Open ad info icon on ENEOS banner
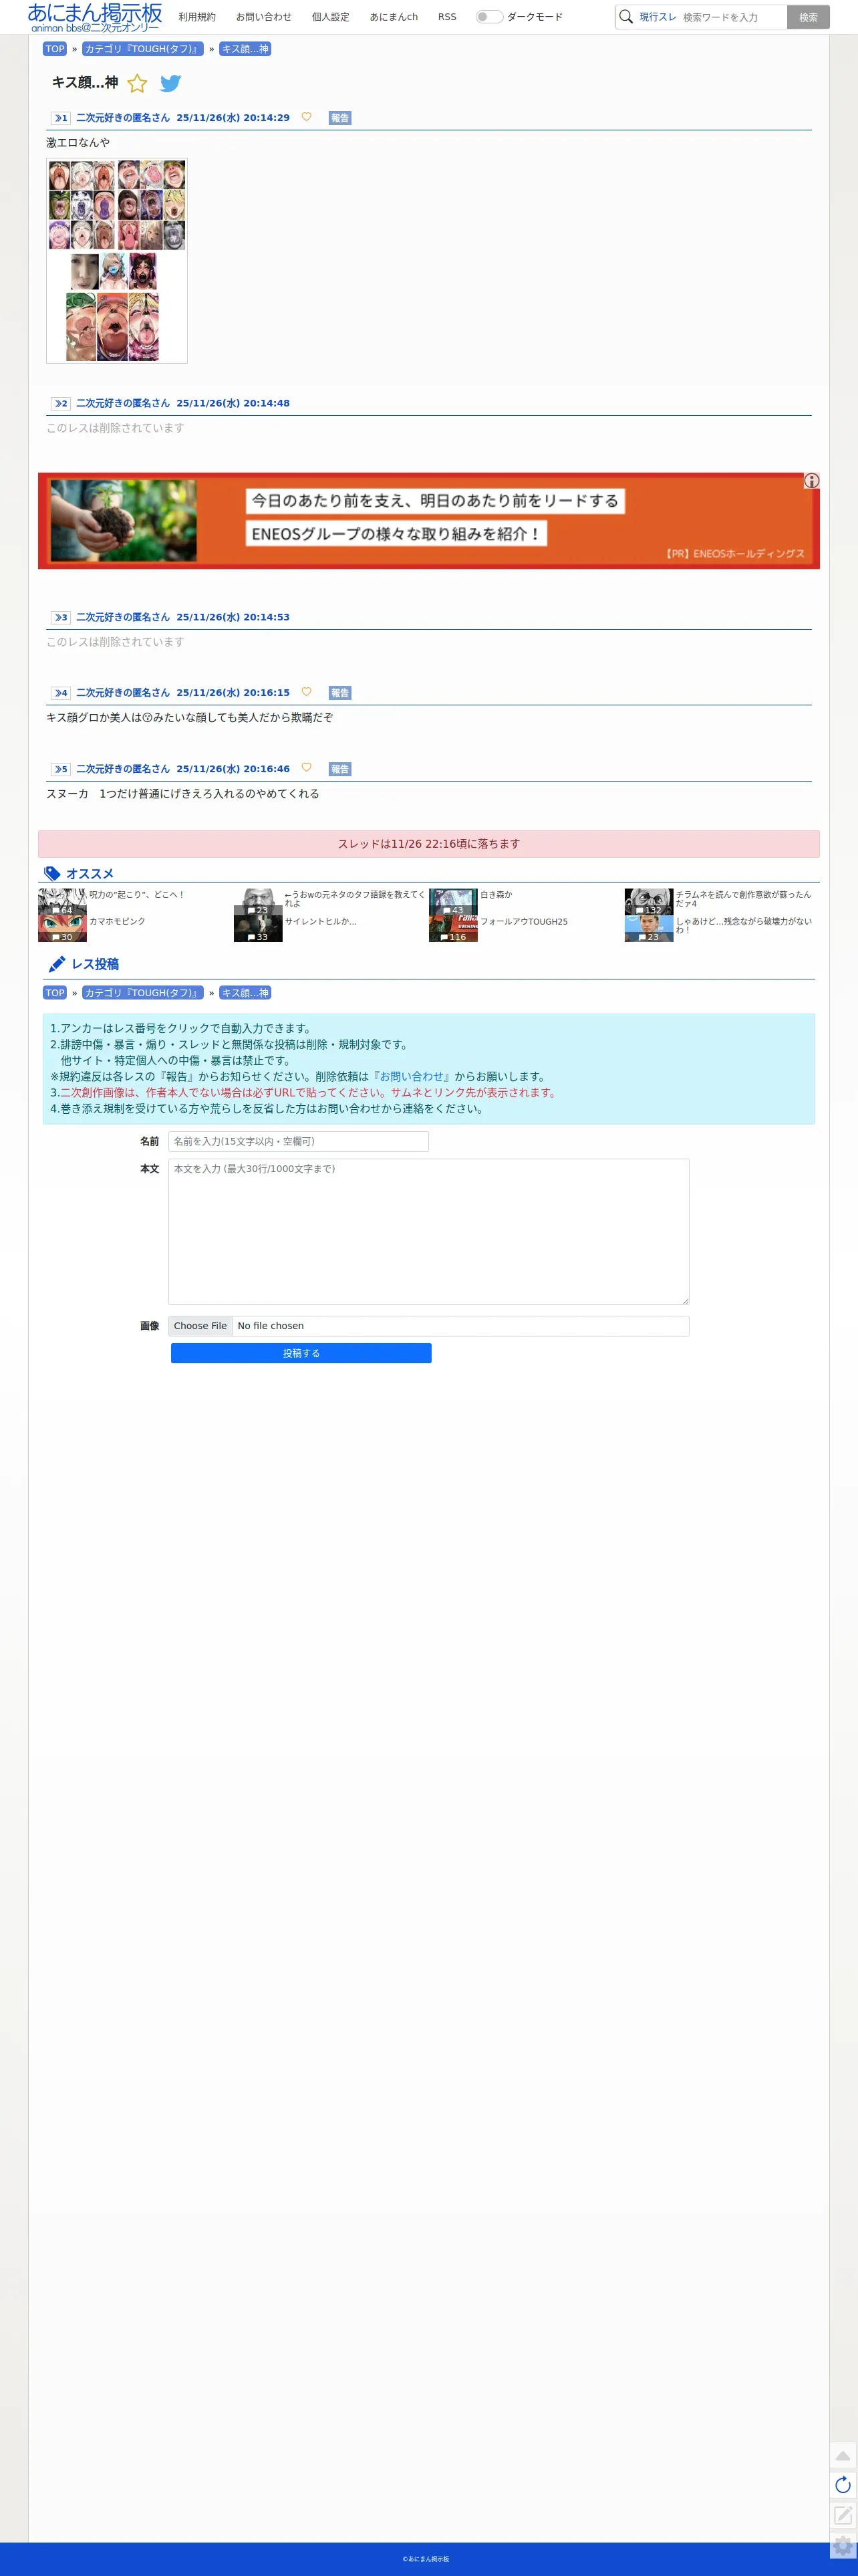858x2576 pixels. 811,481
